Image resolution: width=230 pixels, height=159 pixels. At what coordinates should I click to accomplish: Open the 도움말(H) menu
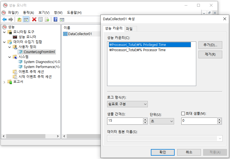[74, 13]
